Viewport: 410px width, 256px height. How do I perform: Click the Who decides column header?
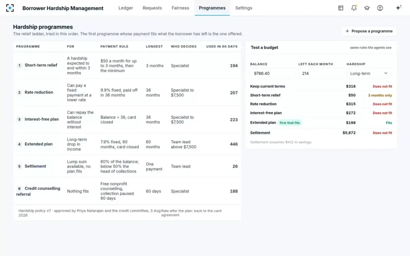click(184, 46)
